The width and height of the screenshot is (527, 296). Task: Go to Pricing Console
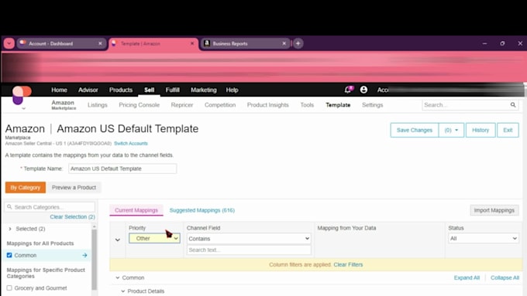tap(139, 105)
